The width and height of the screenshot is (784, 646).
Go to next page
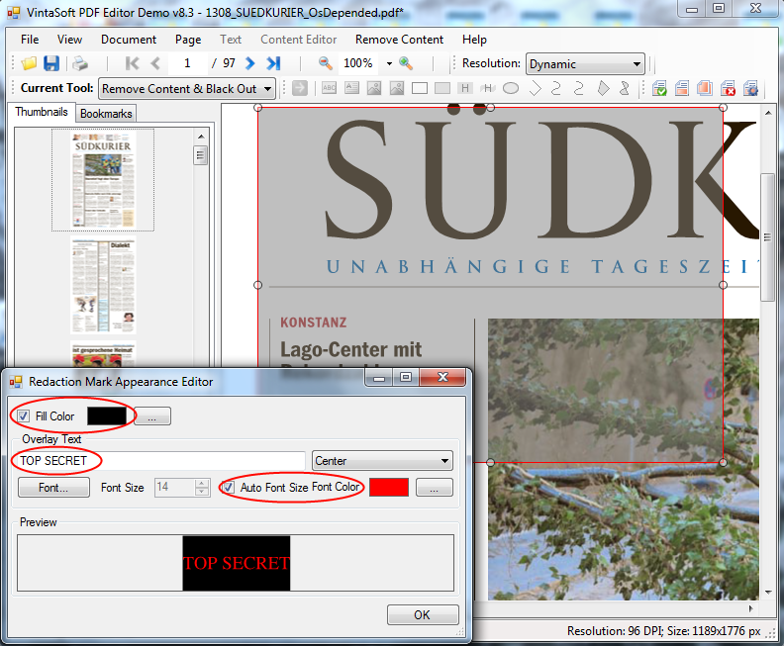coord(250,63)
